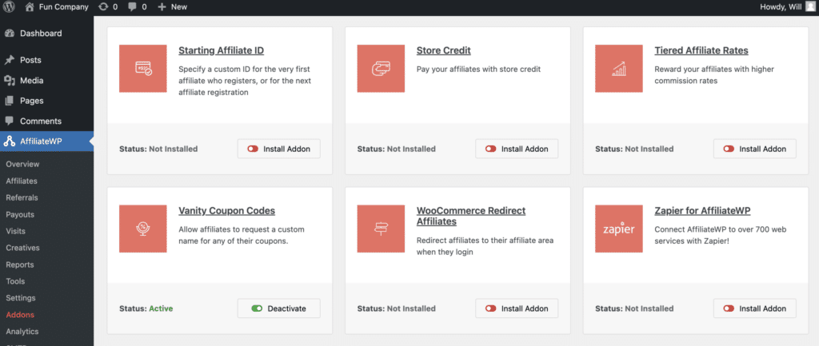Screen dimensions: 819x346
Task: Click the AffiliateWP network icon
Action: 10,141
